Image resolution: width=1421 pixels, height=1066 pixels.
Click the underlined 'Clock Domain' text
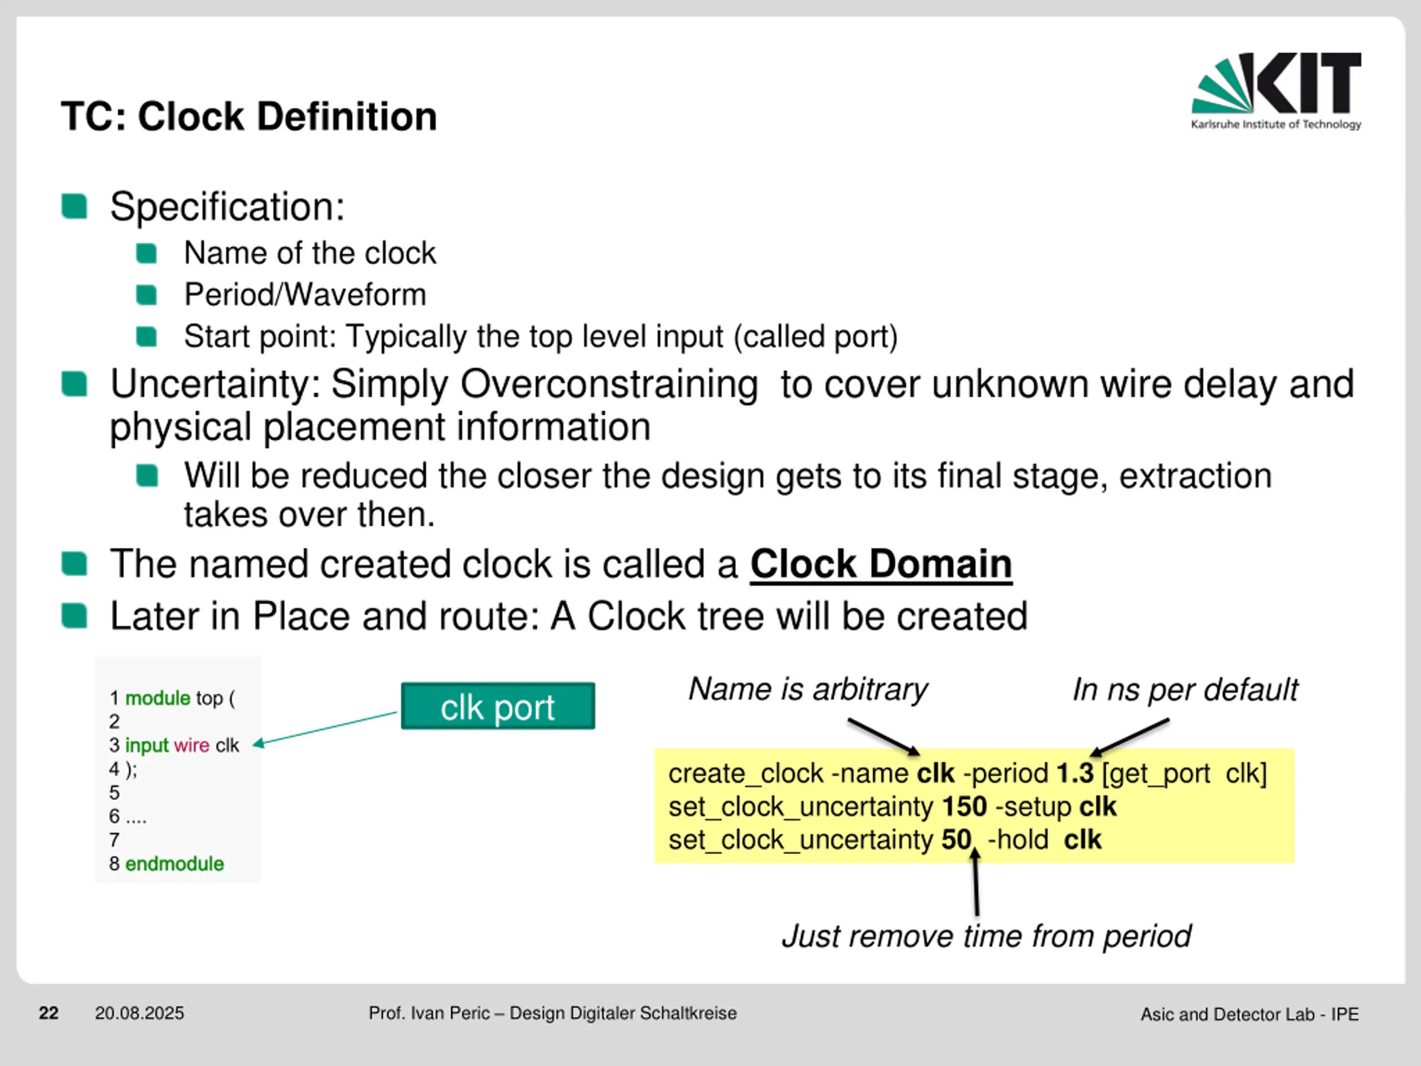coord(881,565)
